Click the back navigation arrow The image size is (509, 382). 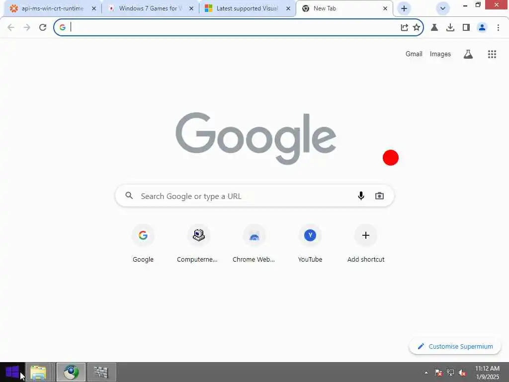coord(11,28)
